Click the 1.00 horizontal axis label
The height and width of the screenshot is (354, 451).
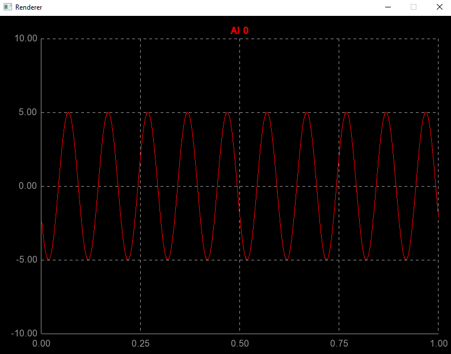click(438, 344)
